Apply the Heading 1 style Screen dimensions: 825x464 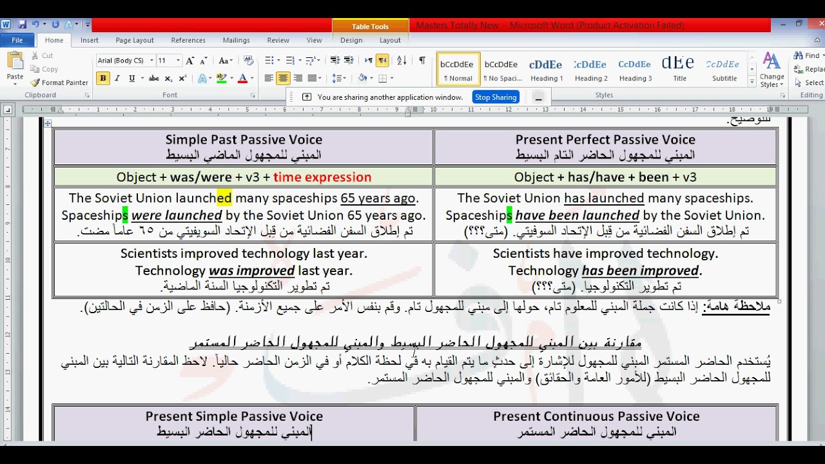click(546, 70)
